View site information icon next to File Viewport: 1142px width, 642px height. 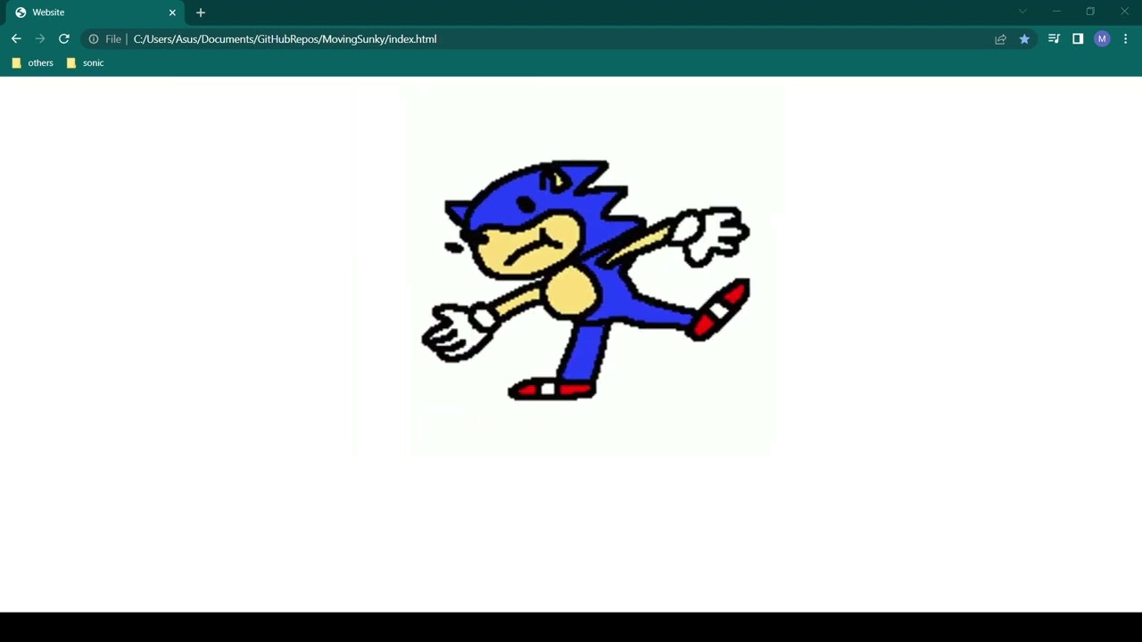94,39
